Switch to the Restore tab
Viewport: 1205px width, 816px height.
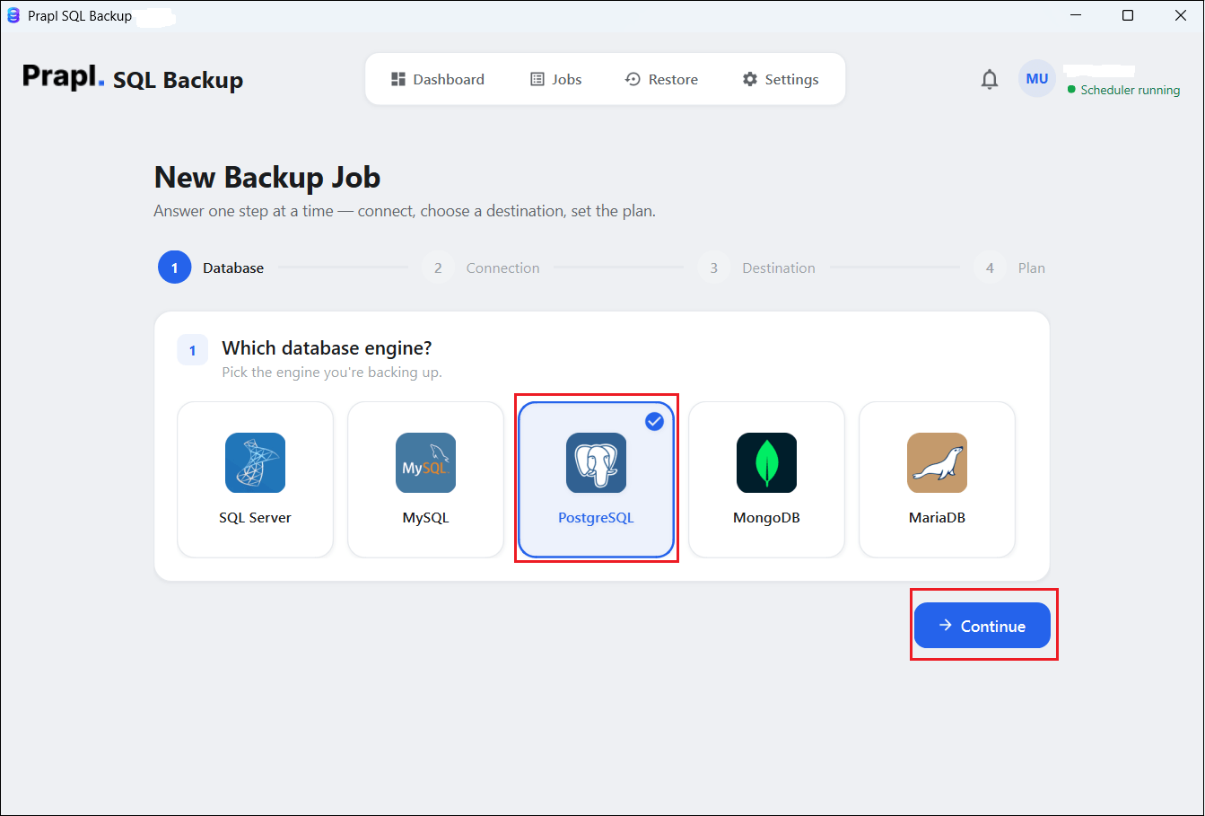661,79
